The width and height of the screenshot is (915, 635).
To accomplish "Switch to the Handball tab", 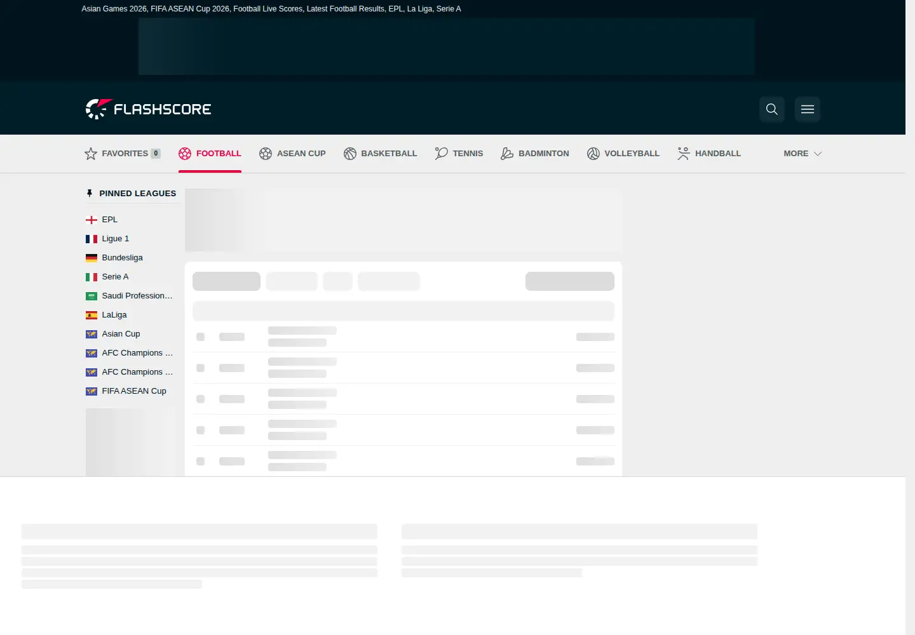I will pos(709,154).
